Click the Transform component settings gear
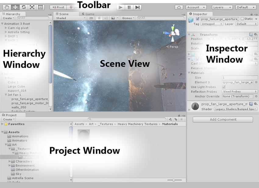Viewport: 259px width, 188px height. point(255,34)
